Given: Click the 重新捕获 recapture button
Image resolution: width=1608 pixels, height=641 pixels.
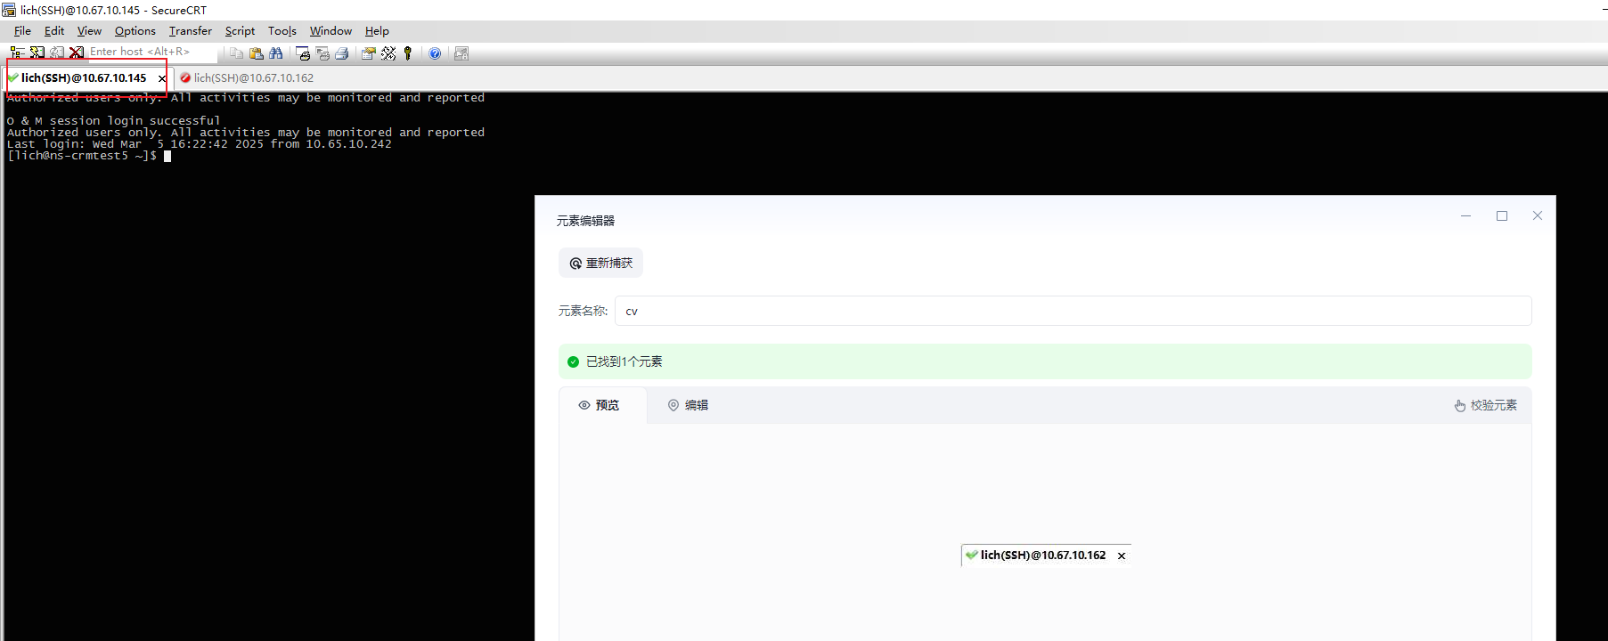Looking at the screenshot, I should [600, 263].
